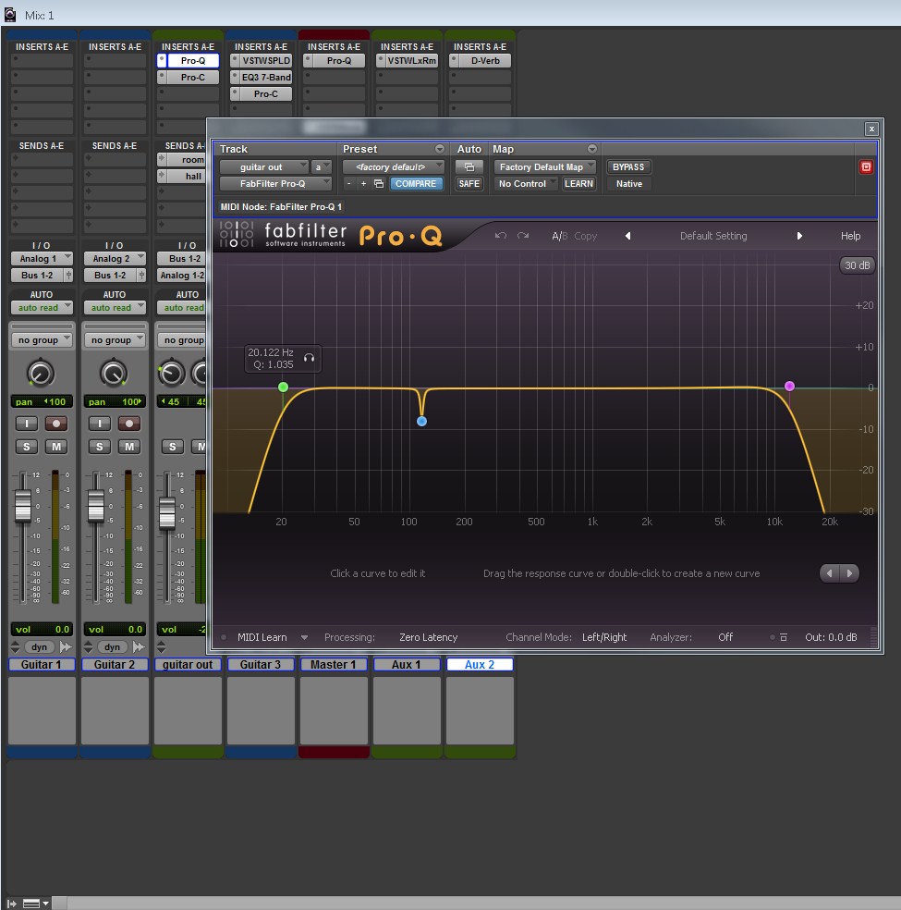Click the automation SAFE button
Image resolution: width=901 pixels, height=910 pixels.
pos(469,183)
